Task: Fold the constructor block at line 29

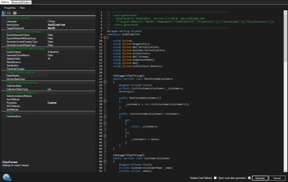Action: pos(105,101)
